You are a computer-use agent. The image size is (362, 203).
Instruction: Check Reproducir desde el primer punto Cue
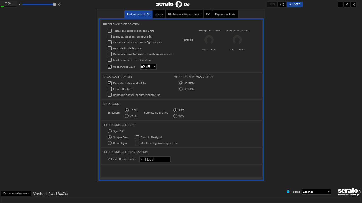(110, 95)
